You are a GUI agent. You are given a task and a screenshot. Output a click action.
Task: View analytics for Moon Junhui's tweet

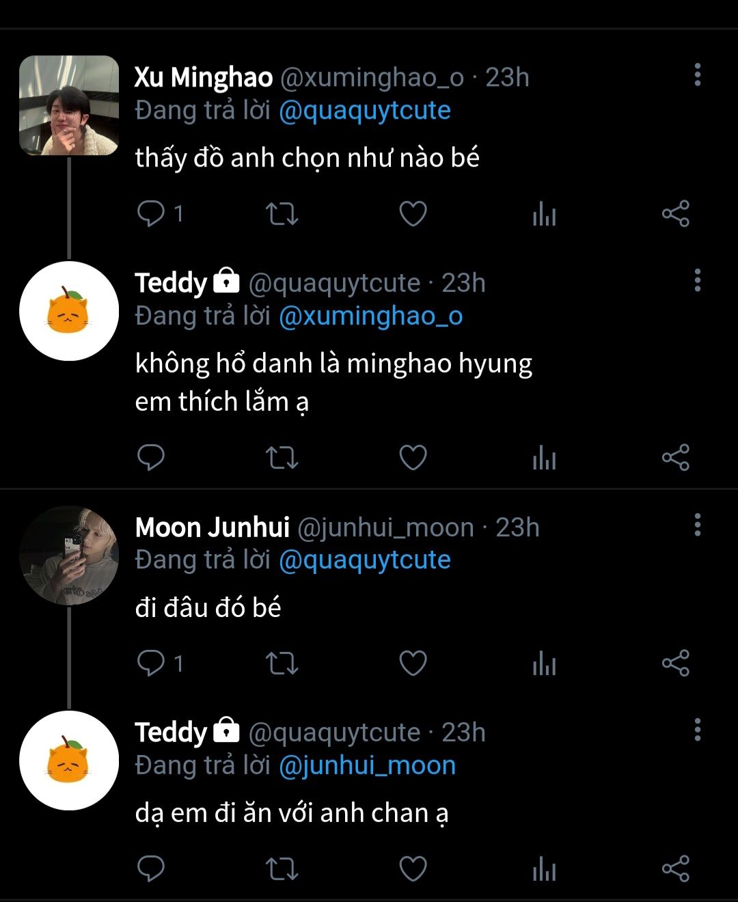point(544,663)
